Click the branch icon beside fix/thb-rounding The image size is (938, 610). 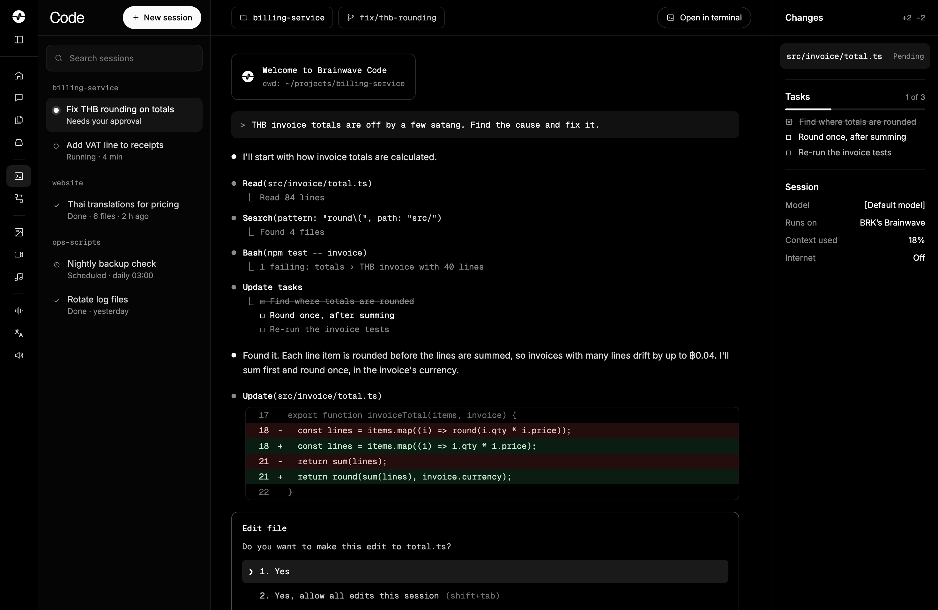350,18
